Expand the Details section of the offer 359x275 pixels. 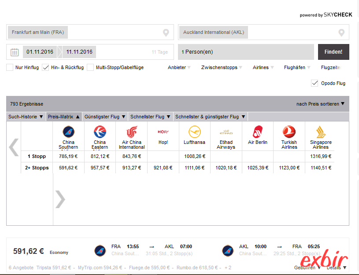coord(337,268)
